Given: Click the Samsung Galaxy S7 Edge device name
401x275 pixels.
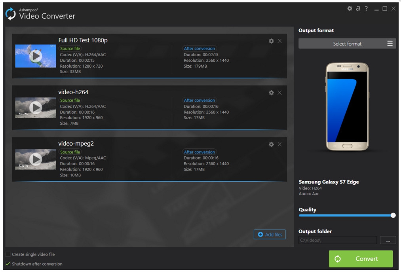Looking at the screenshot, I should click(x=329, y=182).
